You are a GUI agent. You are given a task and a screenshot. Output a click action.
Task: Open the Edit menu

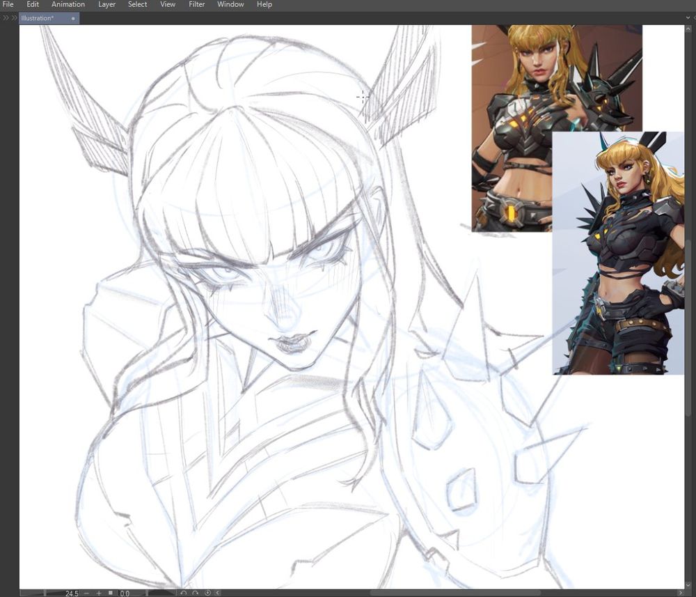click(x=33, y=4)
